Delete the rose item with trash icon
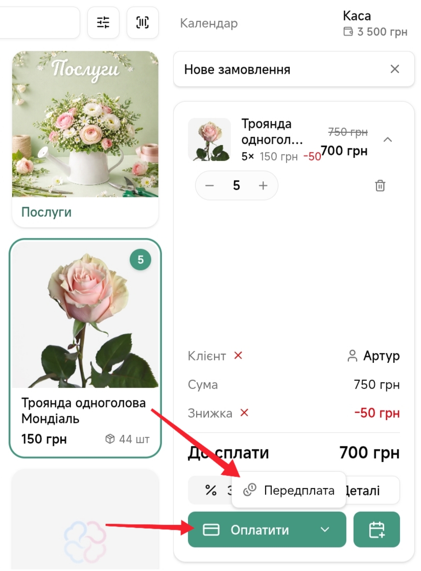The width and height of the screenshot is (421, 571). [380, 186]
